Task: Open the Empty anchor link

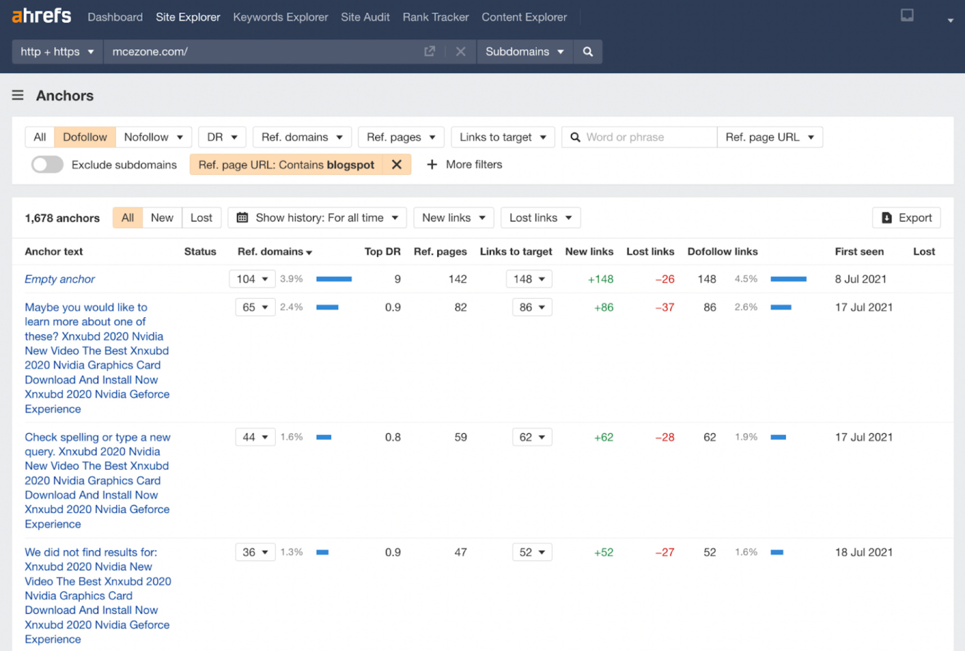Action: pos(59,279)
